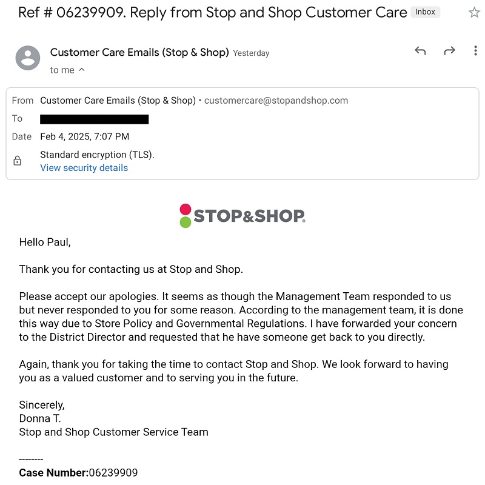Image resolution: width=485 pixels, height=485 pixels.
Task: Click the Yesterday timestamp
Action: point(251,53)
